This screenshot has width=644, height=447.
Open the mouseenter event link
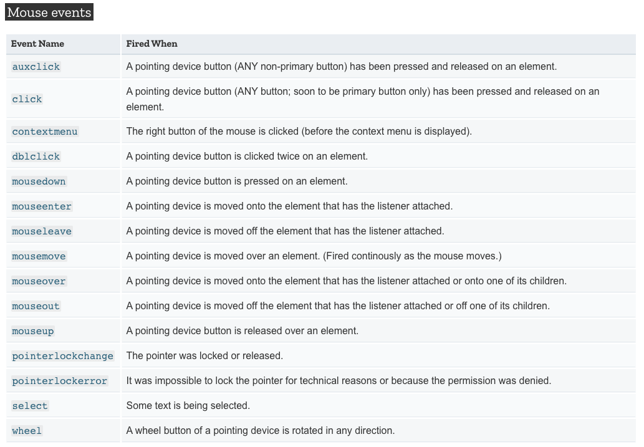[x=42, y=206]
